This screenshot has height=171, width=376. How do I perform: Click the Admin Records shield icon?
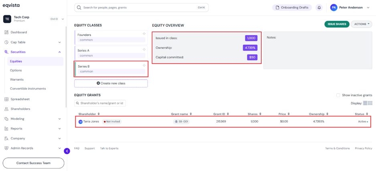click(x=6, y=148)
